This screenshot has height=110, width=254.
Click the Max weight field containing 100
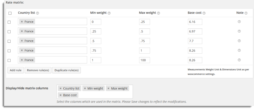(144, 60)
